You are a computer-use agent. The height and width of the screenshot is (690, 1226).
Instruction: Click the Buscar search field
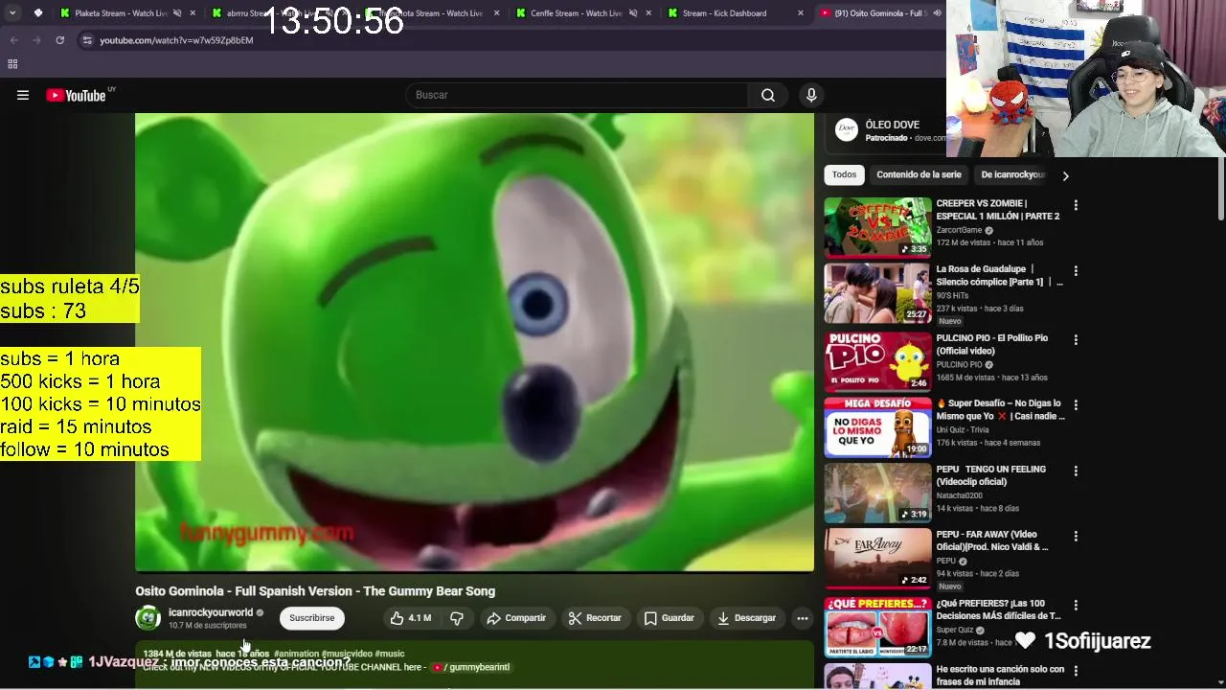pyautogui.click(x=578, y=95)
